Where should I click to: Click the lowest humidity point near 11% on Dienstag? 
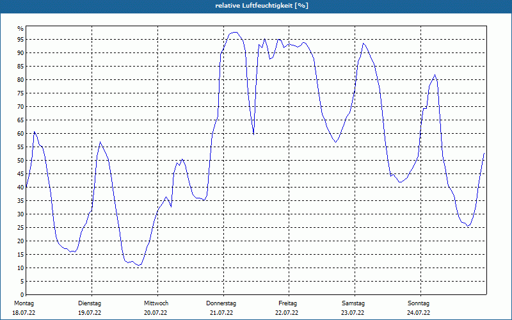(x=139, y=265)
